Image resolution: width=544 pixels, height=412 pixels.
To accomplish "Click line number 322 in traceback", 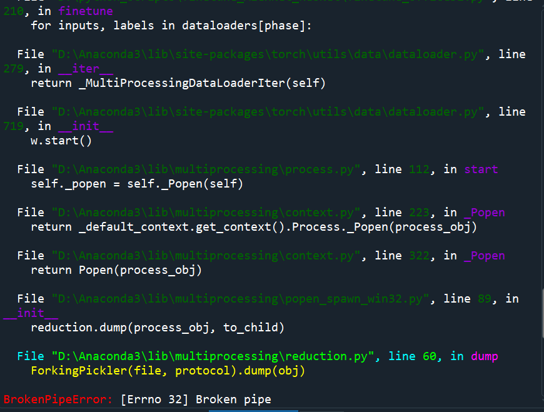I will [x=419, y=256].
